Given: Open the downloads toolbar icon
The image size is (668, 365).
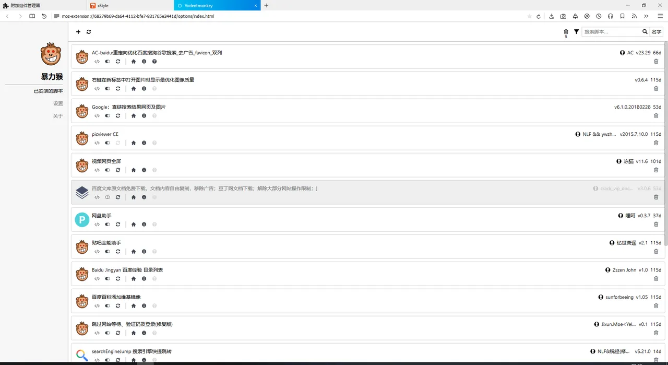Looking at the screenshot, I should [x=552, y=16].
